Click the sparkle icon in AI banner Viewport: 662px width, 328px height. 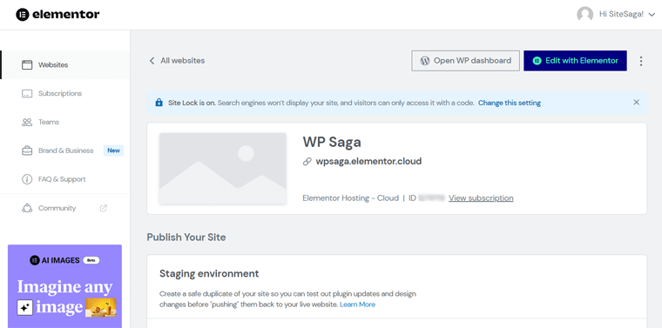(x=25, y=308)
